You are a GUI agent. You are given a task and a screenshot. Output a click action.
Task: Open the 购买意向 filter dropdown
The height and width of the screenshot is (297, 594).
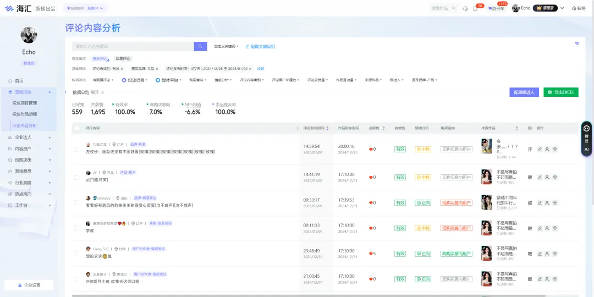point(198,80)
